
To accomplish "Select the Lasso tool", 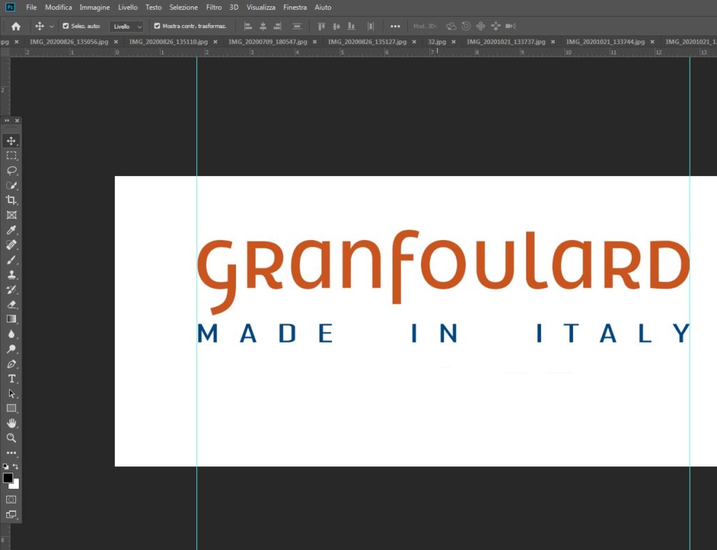I will (11, 171).
